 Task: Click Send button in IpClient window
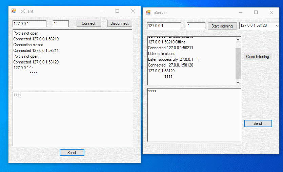72,152
